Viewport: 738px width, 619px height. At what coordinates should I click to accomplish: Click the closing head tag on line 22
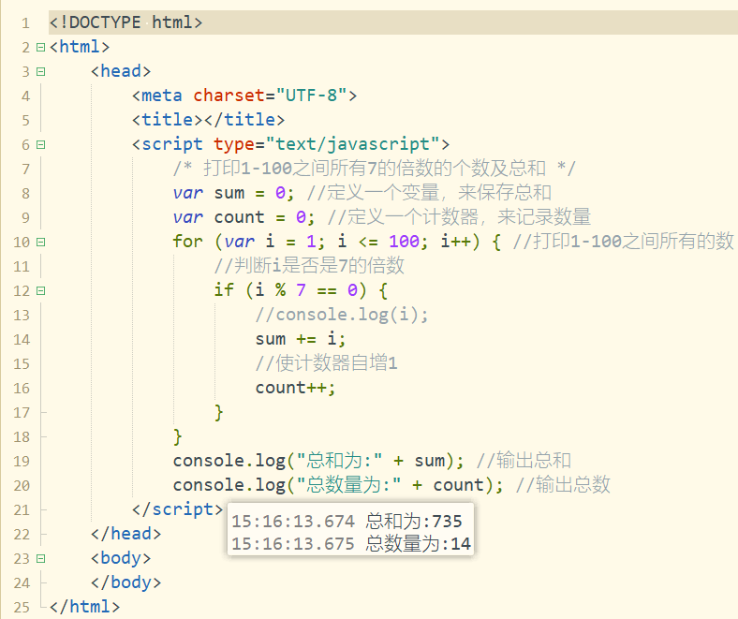[125, 534]
